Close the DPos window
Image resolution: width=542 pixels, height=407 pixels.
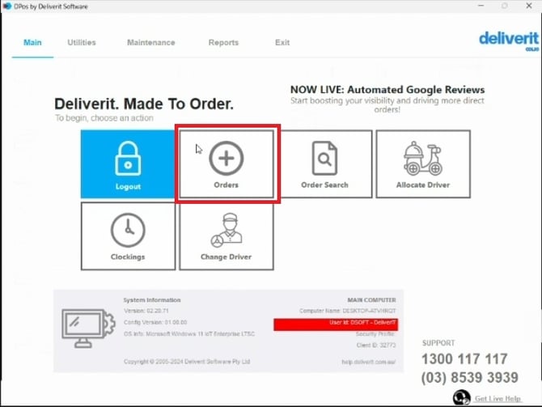point(529,6)
